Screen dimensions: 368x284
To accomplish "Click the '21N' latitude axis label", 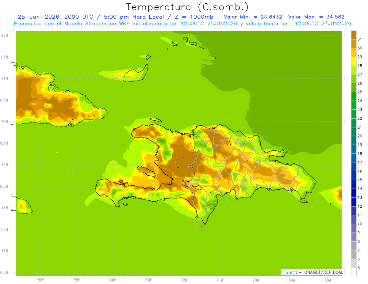I will click(x=4, y=78).
